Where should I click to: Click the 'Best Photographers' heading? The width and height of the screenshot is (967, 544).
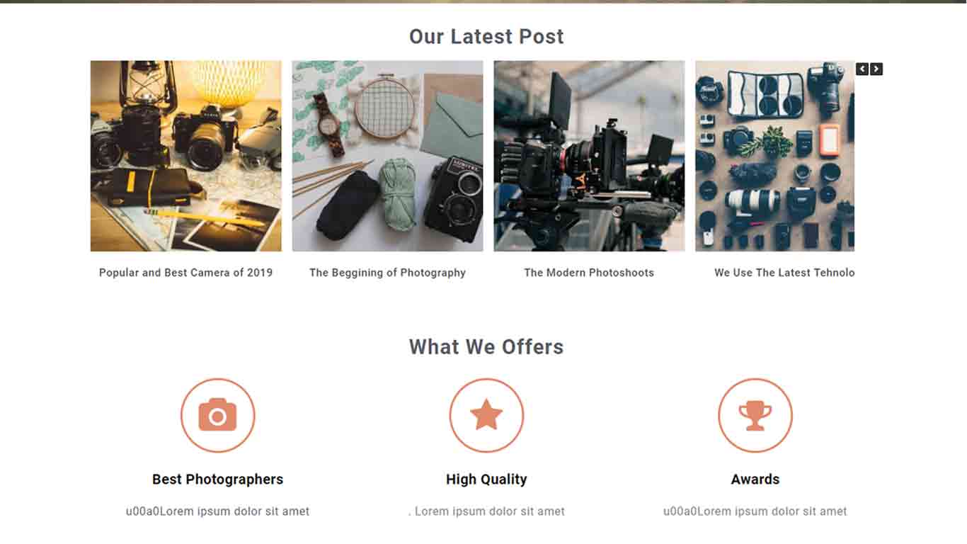218,480
